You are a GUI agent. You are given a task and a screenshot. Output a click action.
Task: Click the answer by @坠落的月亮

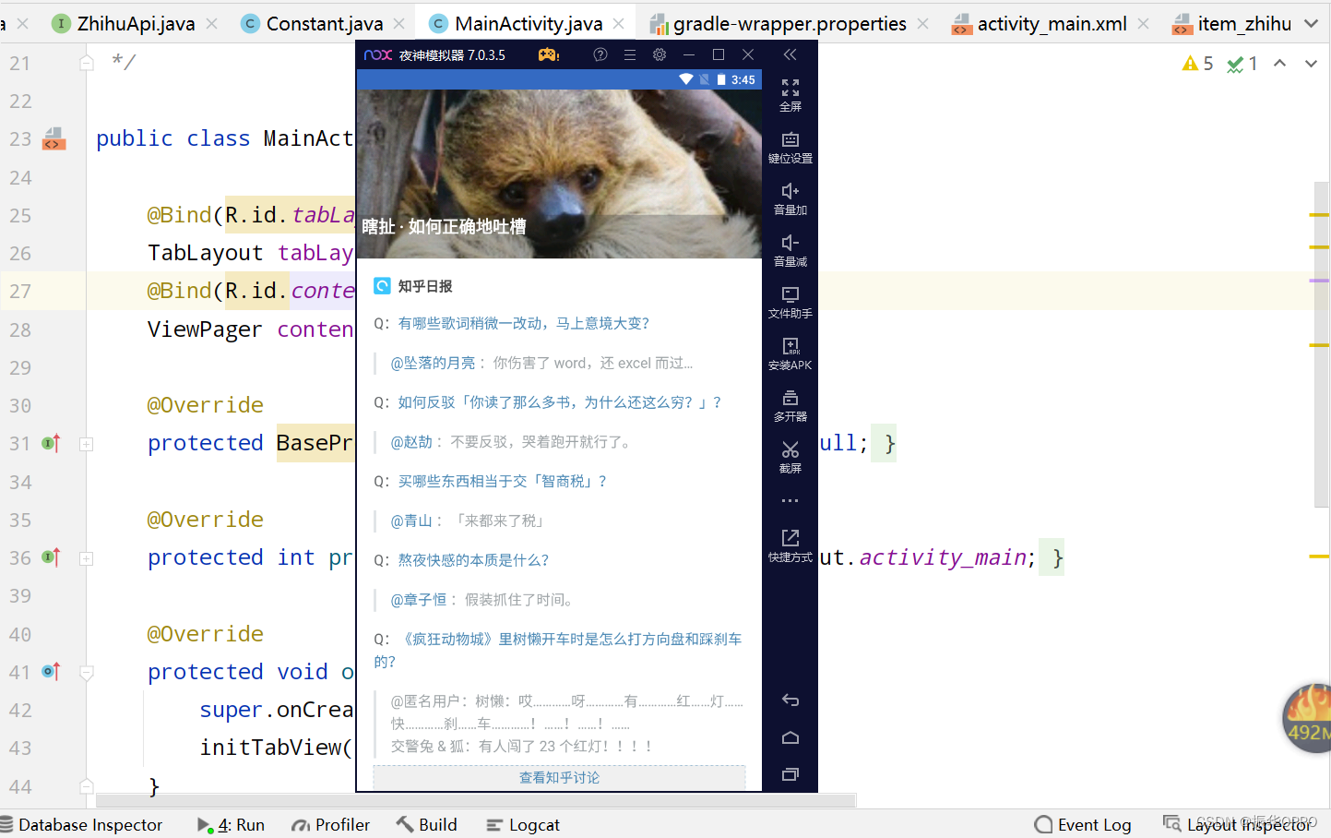(541, 363)
